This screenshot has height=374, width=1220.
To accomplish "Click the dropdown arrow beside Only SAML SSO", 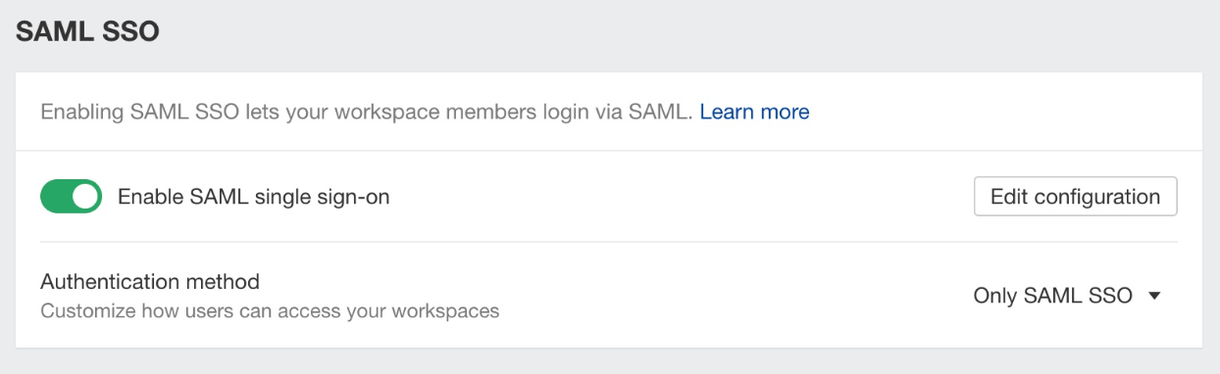I will [x=1153, y=296].
